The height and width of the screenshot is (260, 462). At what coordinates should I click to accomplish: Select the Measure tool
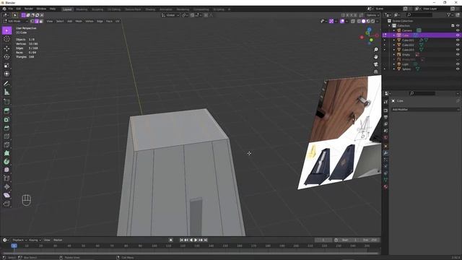tap(6, 92)
